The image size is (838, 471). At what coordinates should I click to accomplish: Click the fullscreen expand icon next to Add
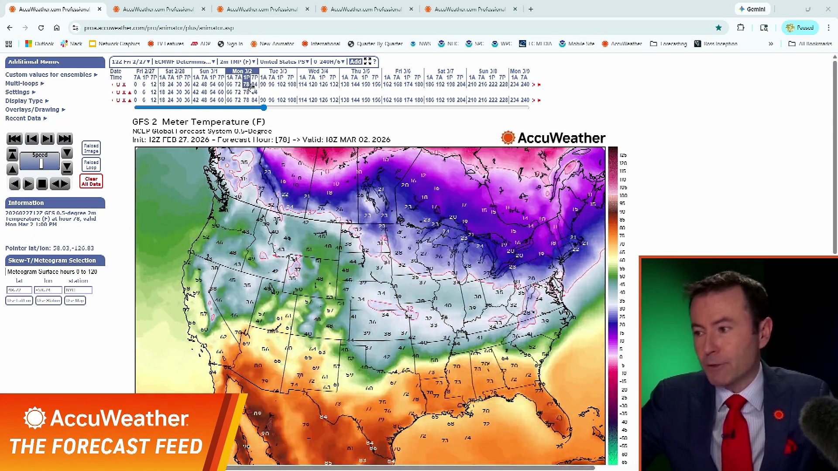click(x=367, y=61)
